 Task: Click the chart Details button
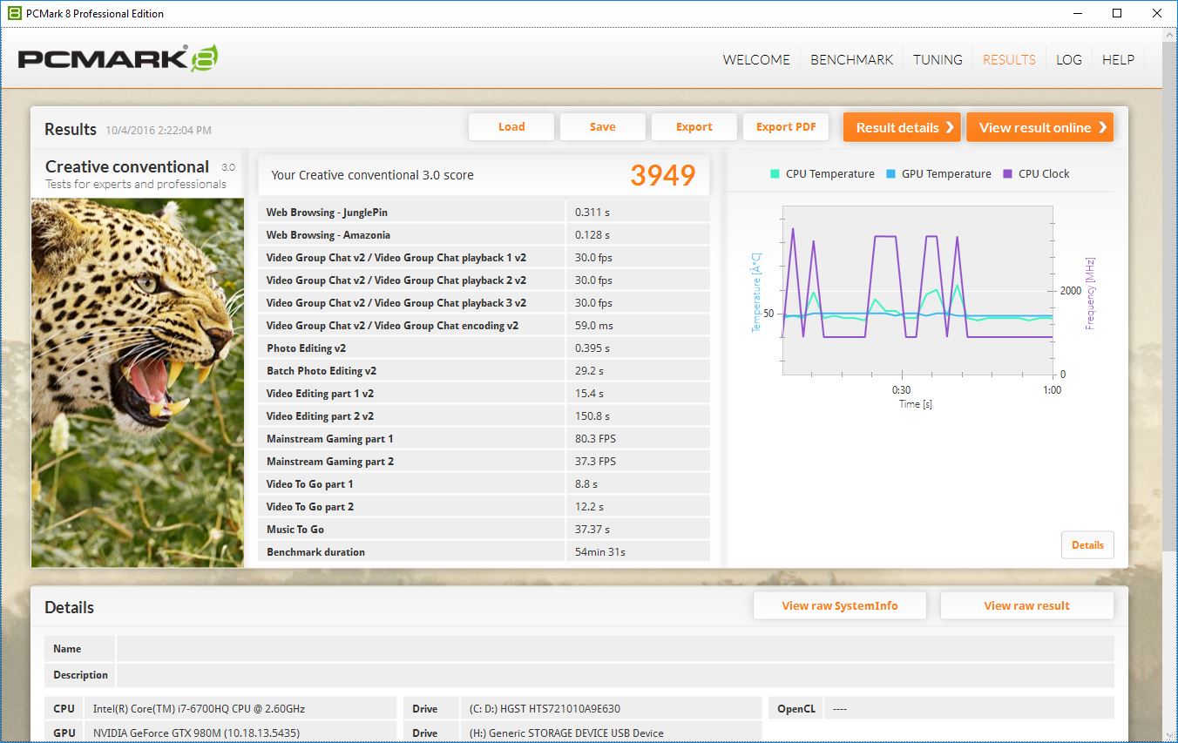(x=1087, y=545)
